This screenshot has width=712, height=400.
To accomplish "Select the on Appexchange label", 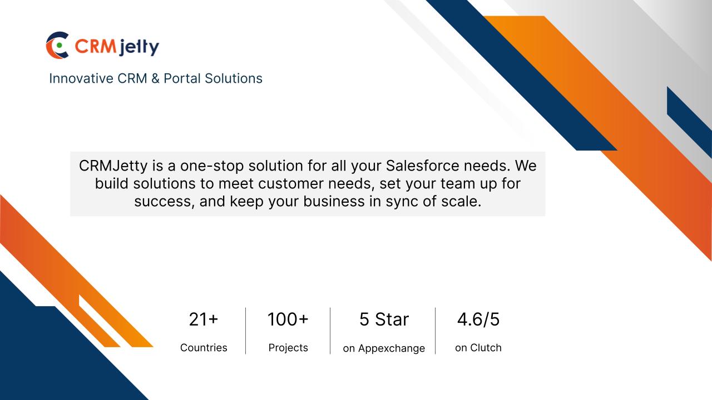I will pyautogui.click(x=384, y=348).
